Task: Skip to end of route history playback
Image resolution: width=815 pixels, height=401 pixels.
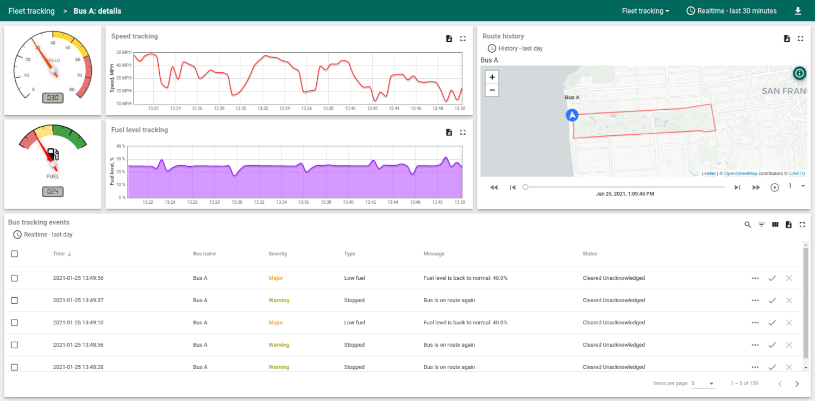Action: 737,186
